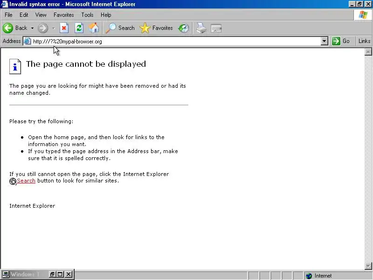This screenshot has width=373, height=280.
Task: Click the search magnifier icon beside Search link
Action: coord(13,182)
